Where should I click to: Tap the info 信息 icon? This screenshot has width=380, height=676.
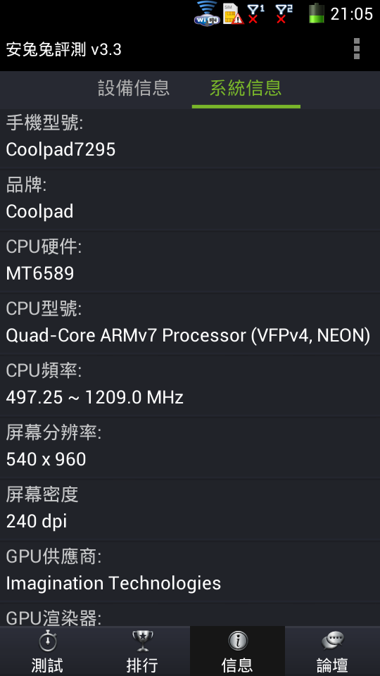[x=237, y=641]
